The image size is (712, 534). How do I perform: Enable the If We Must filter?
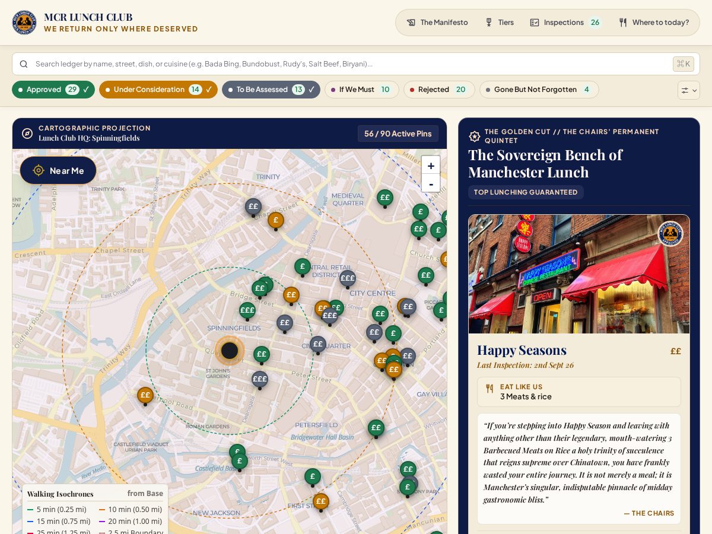coord(362,90)
